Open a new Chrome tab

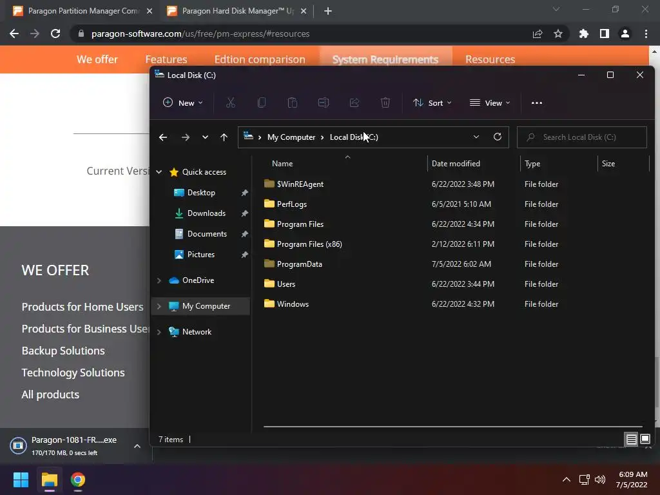pyautogui.click(x=328, y=11)
